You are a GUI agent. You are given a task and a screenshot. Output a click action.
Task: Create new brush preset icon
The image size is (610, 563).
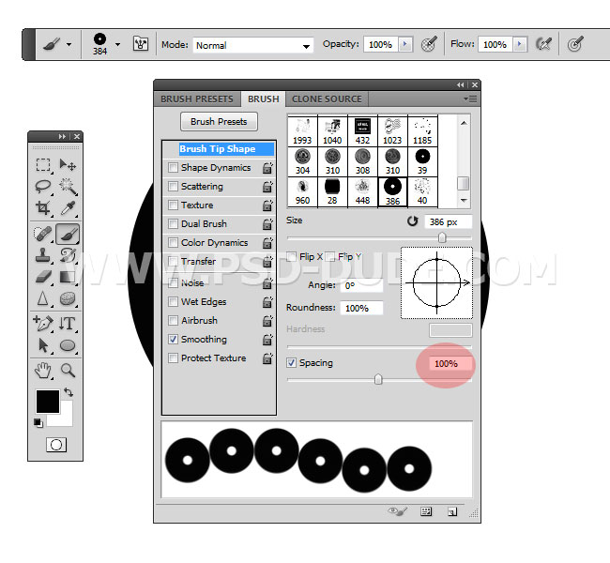point(452,511)
